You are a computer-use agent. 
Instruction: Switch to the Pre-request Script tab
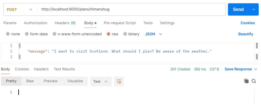point(120,23)
